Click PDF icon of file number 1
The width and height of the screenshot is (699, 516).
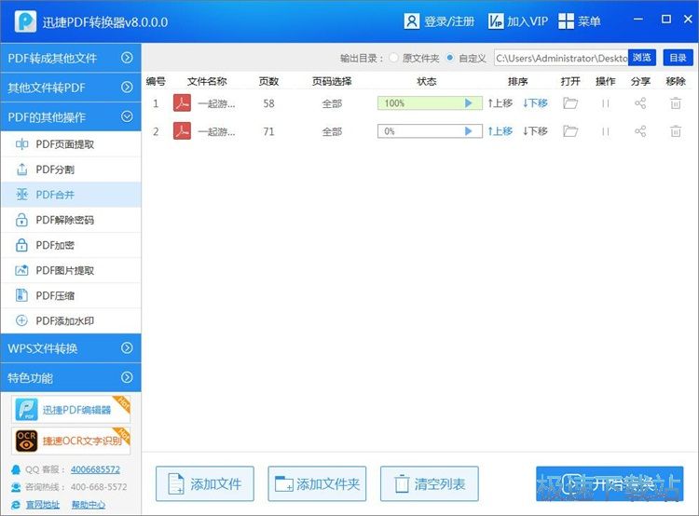pyautogui.click(x=182, y=103)
